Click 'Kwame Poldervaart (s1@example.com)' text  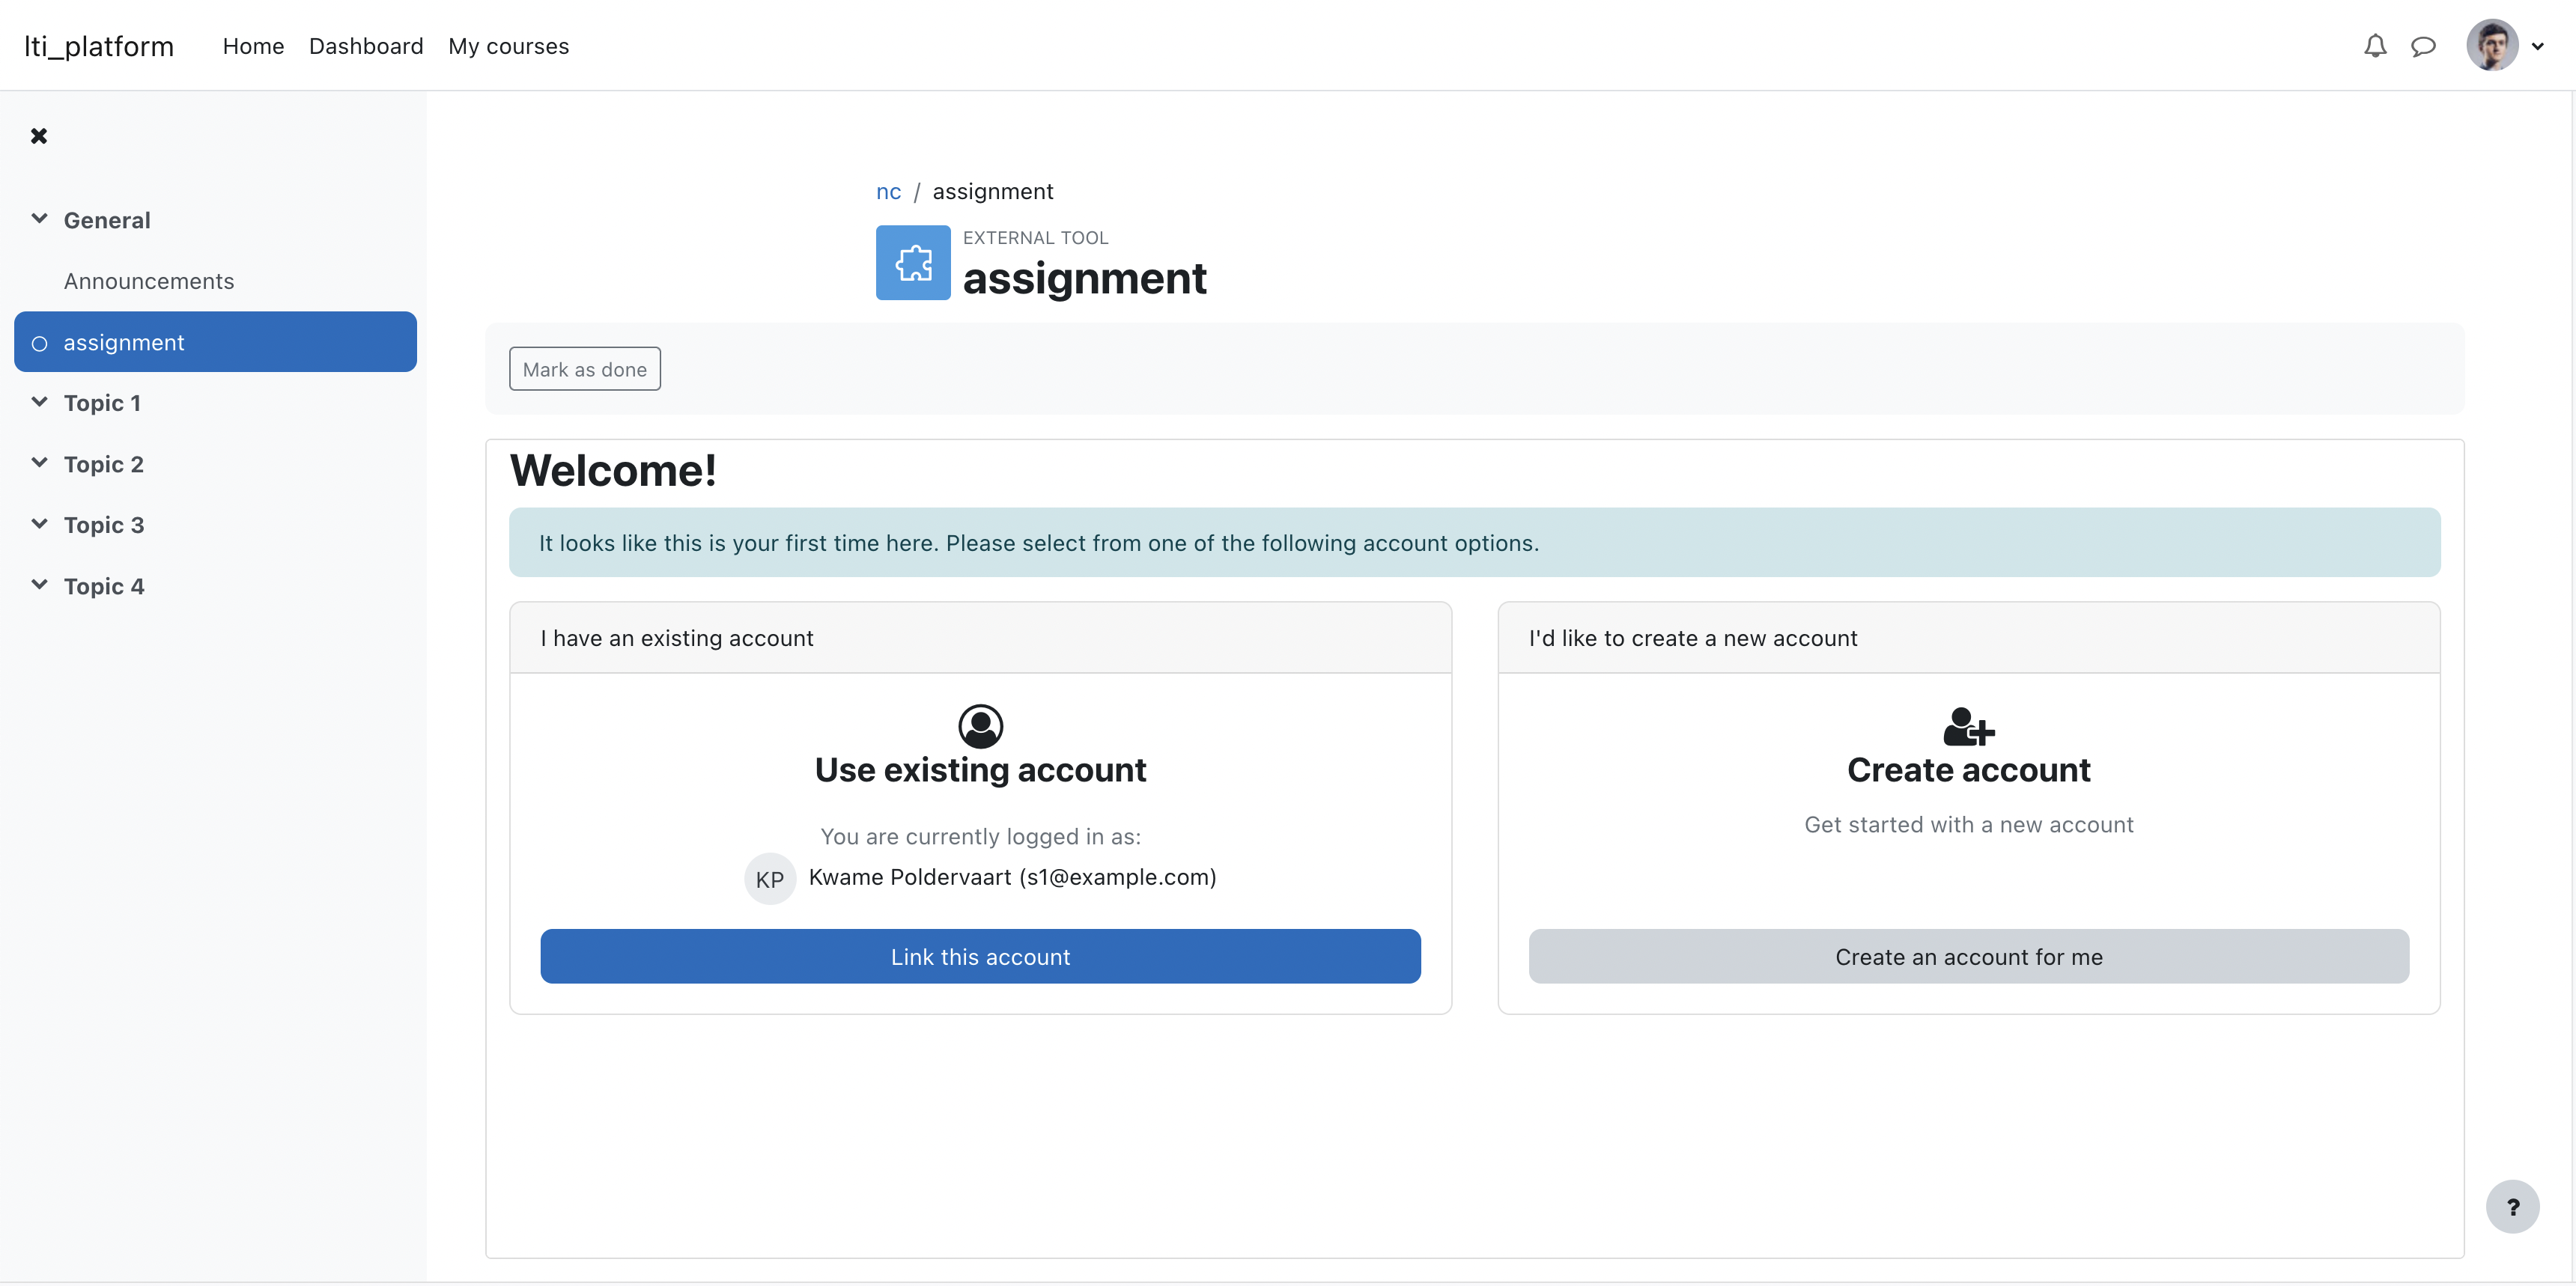point(1012,877)
